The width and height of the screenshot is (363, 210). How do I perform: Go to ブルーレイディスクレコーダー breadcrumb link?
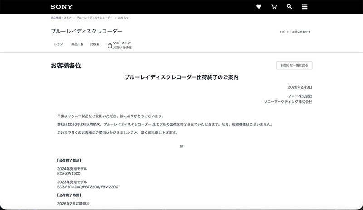(x=94, y=18)
